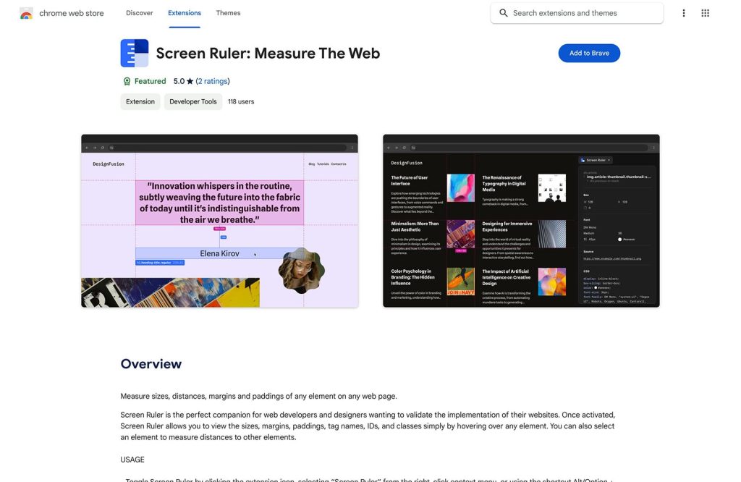Viewport: 741px width, 482px height.
Task: Select the Extensions tab
Action: tap(185, 13)
